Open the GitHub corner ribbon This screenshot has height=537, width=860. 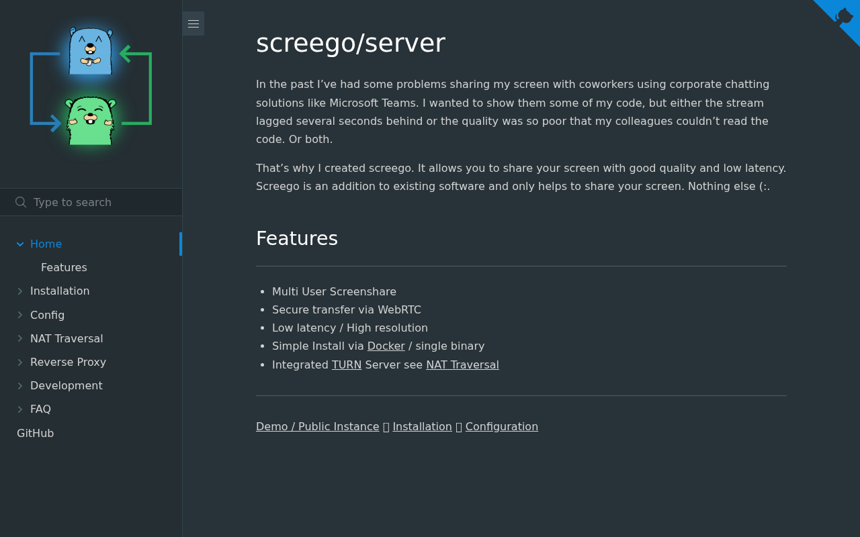[840, 20]
